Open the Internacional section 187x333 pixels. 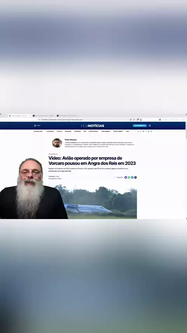click(93, 131)
